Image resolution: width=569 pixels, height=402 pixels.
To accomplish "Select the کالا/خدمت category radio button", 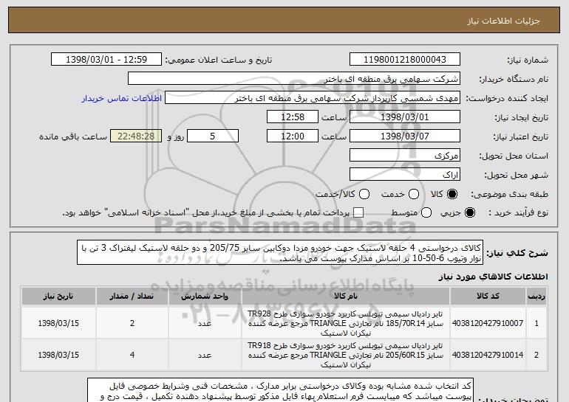I will pyautogui.click(x=364, y=194).
